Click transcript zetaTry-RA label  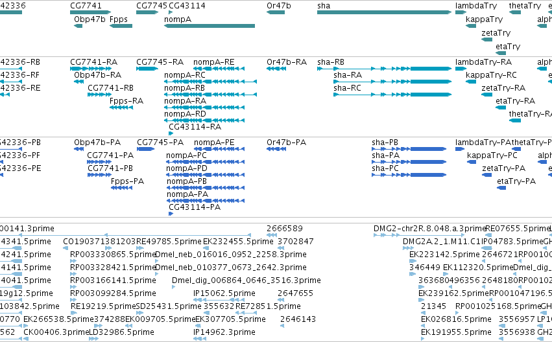pos(504,88)
